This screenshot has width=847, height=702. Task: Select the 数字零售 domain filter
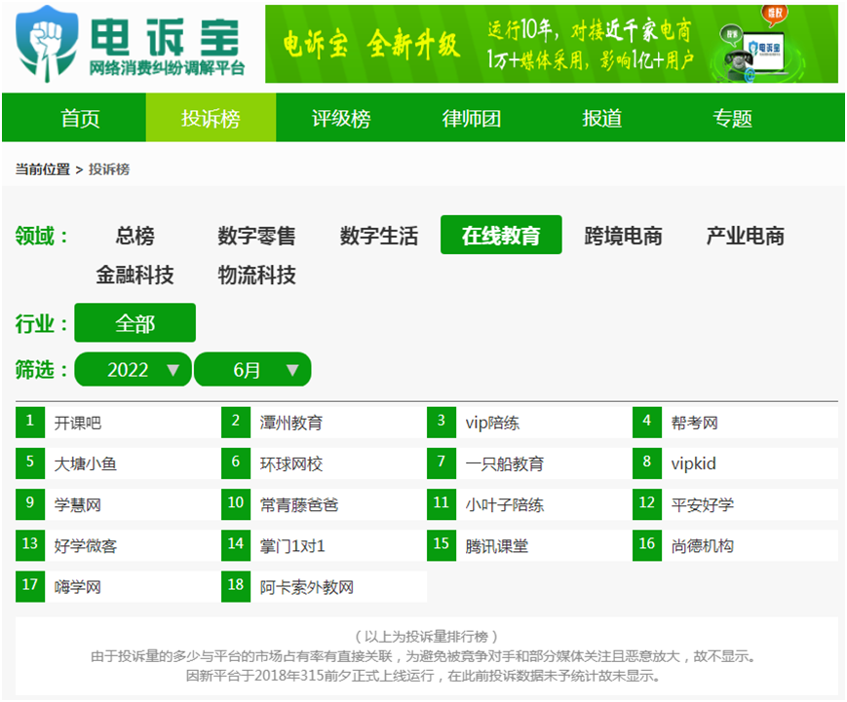coord(256,236)
